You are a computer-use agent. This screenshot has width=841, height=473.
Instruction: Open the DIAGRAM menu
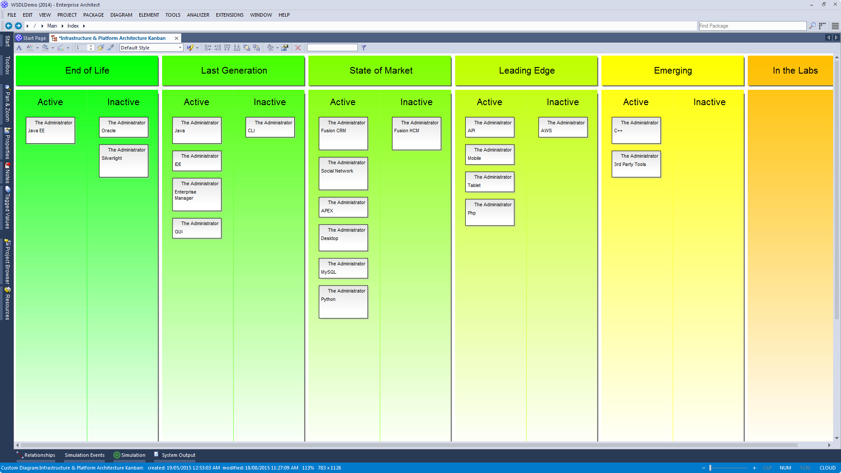(121, 15)
